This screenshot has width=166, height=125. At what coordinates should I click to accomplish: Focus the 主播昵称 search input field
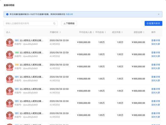(x=31, y=23)
